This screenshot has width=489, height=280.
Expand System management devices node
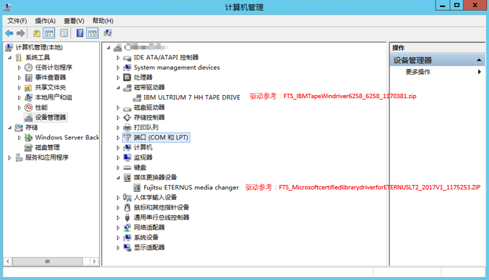click(x=118, y=68)
